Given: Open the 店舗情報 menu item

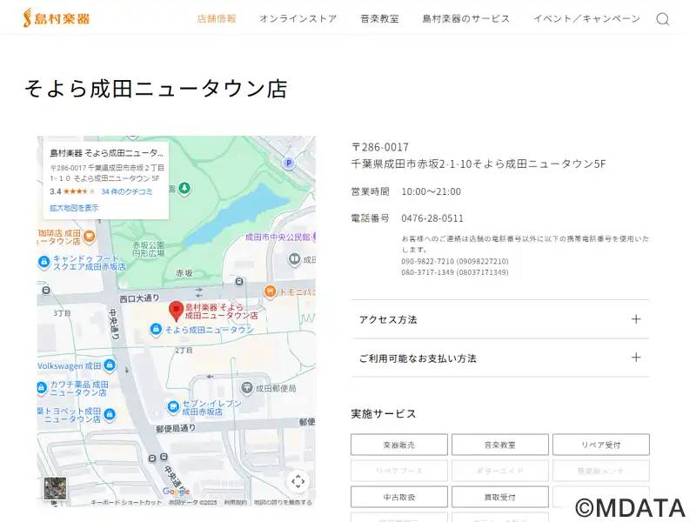Looking at the screenshot, I should click(x=217, y=19).
